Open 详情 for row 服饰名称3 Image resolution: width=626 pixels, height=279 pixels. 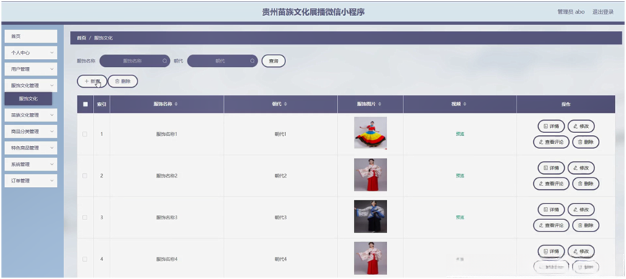[551, 210]
